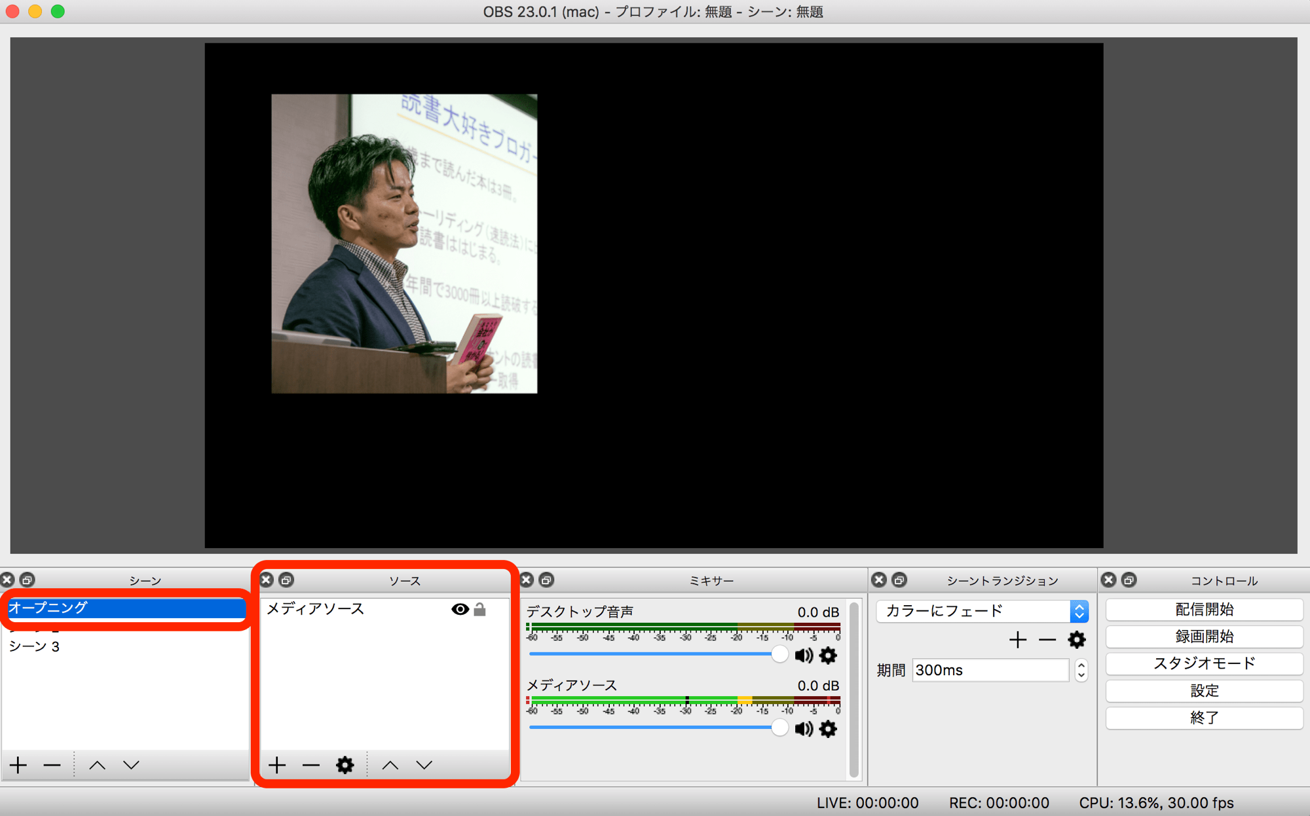Add a new source with plus icon

(277, 765)
